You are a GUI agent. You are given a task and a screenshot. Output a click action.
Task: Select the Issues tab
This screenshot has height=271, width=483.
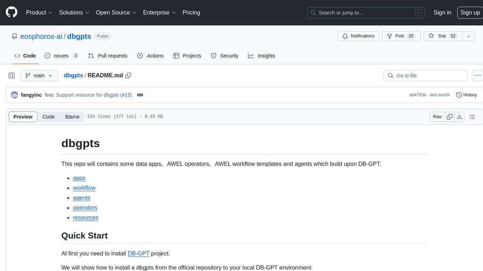61,56
